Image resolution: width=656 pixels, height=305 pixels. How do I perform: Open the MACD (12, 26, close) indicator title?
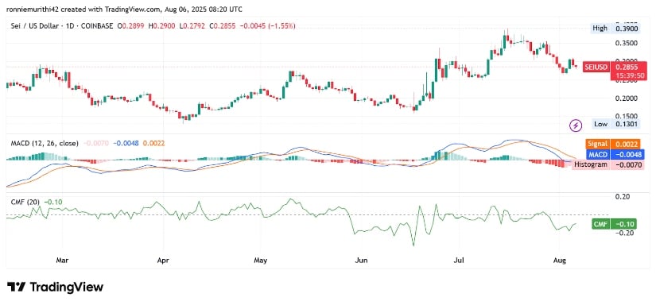45,143
